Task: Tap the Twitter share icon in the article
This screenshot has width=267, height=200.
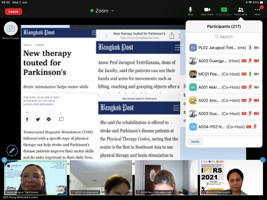Action: point(38,119)
